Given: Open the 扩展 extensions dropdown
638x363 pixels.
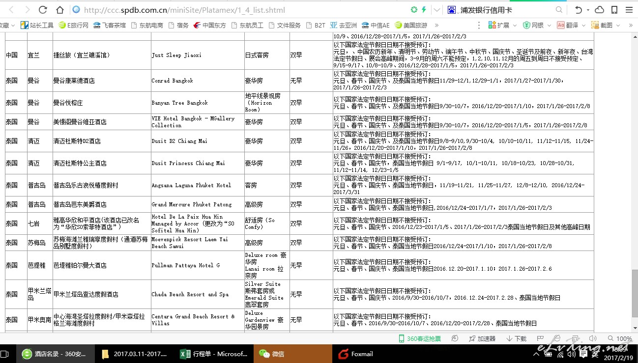Looking at the screenshot, I should point(502,25).
